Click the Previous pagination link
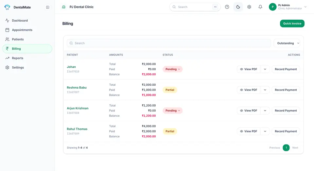 coord(274,148)
